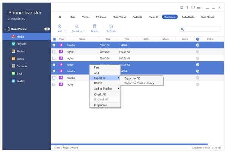227x153 pixels.
Task: Switch to the All tab
Action: pos(60,17)
